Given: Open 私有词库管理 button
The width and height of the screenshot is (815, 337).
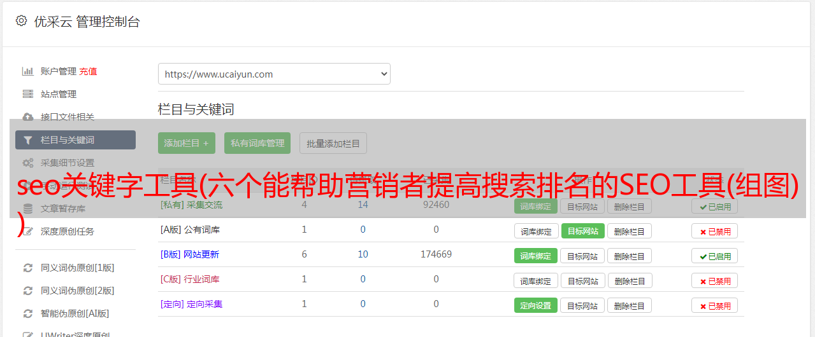Looking at the screenshot, I should coord(257,143).
